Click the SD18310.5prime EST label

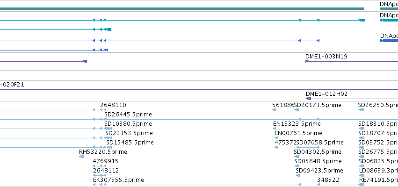(x=378, y=124)
